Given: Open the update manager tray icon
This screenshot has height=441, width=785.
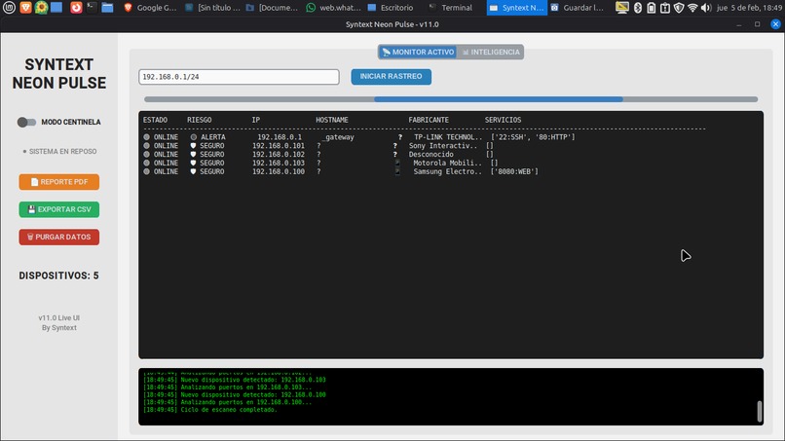Looking at the screenshot, I should pos(665,8).
